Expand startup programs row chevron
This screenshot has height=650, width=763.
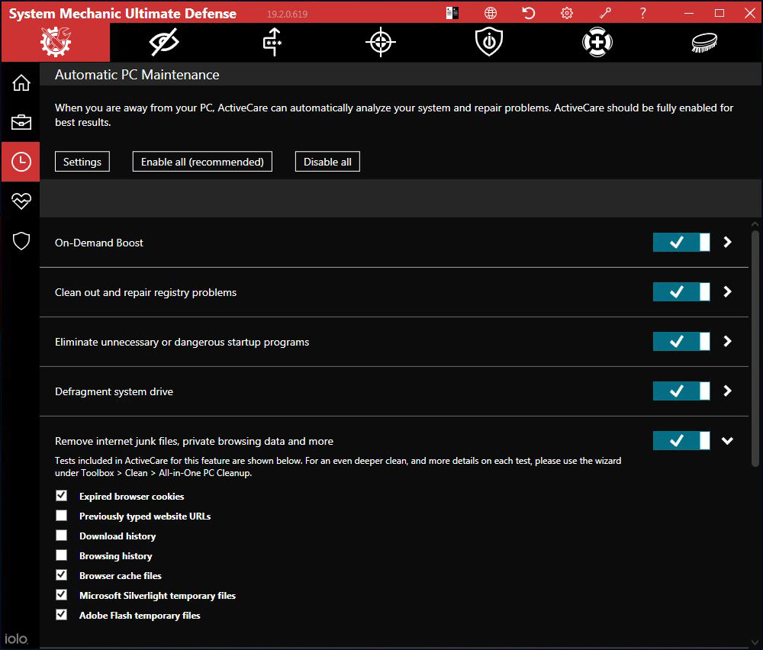(727, 342)
